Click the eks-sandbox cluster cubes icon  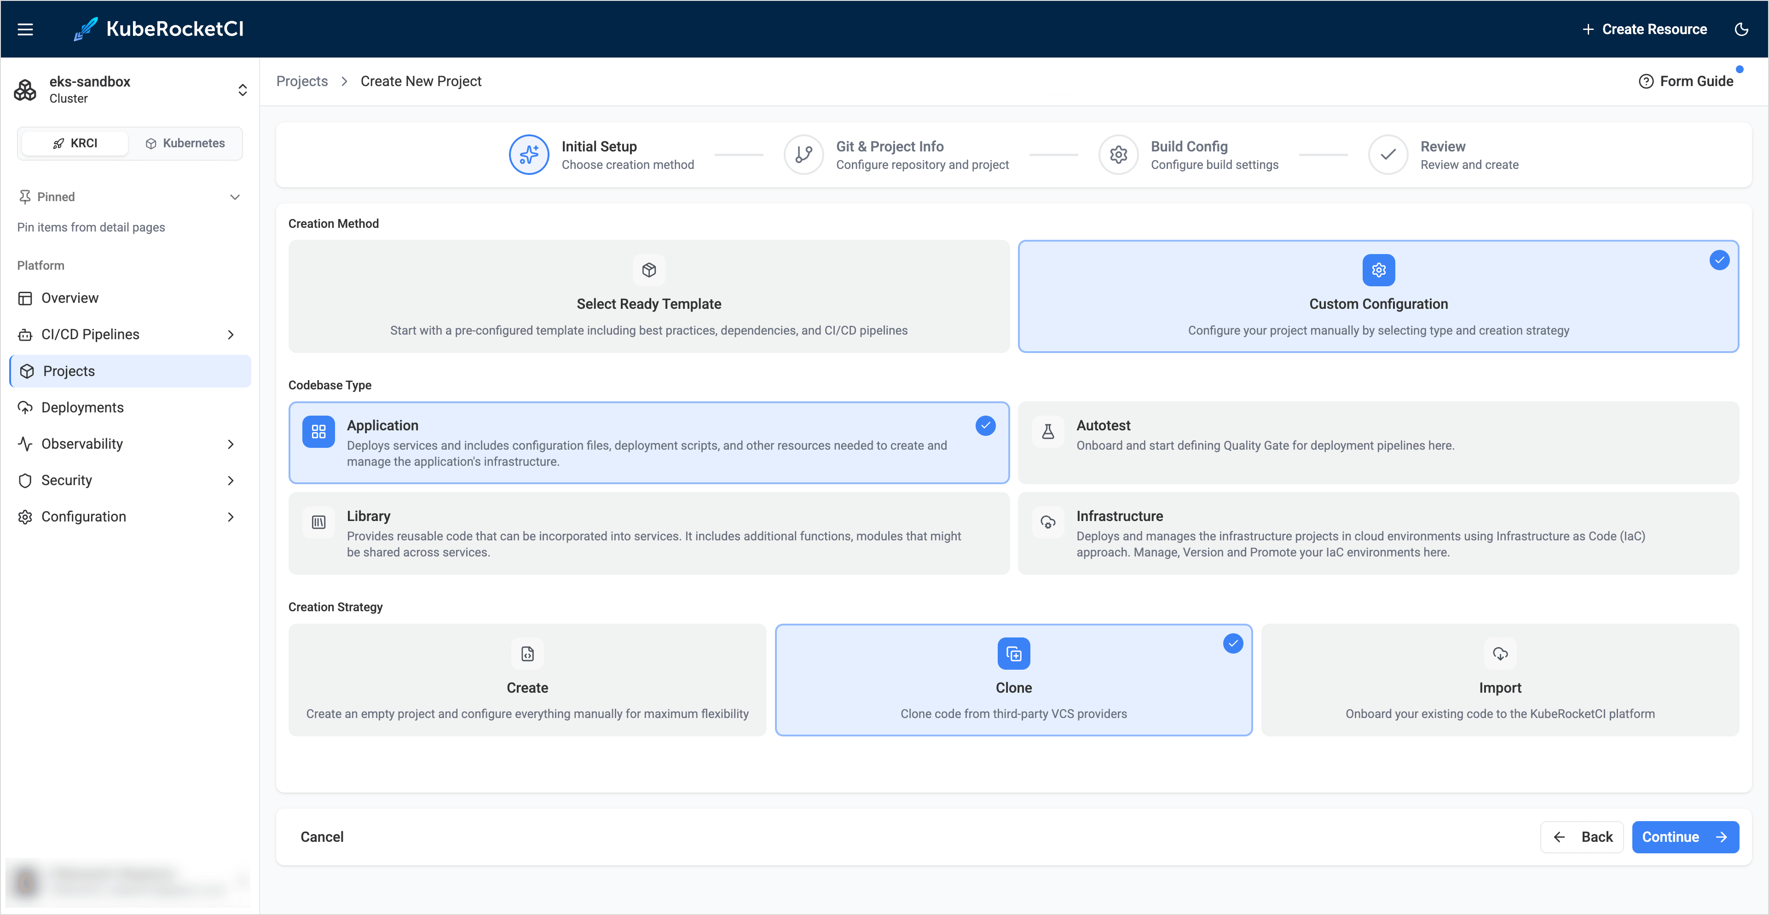pos(25,90)
